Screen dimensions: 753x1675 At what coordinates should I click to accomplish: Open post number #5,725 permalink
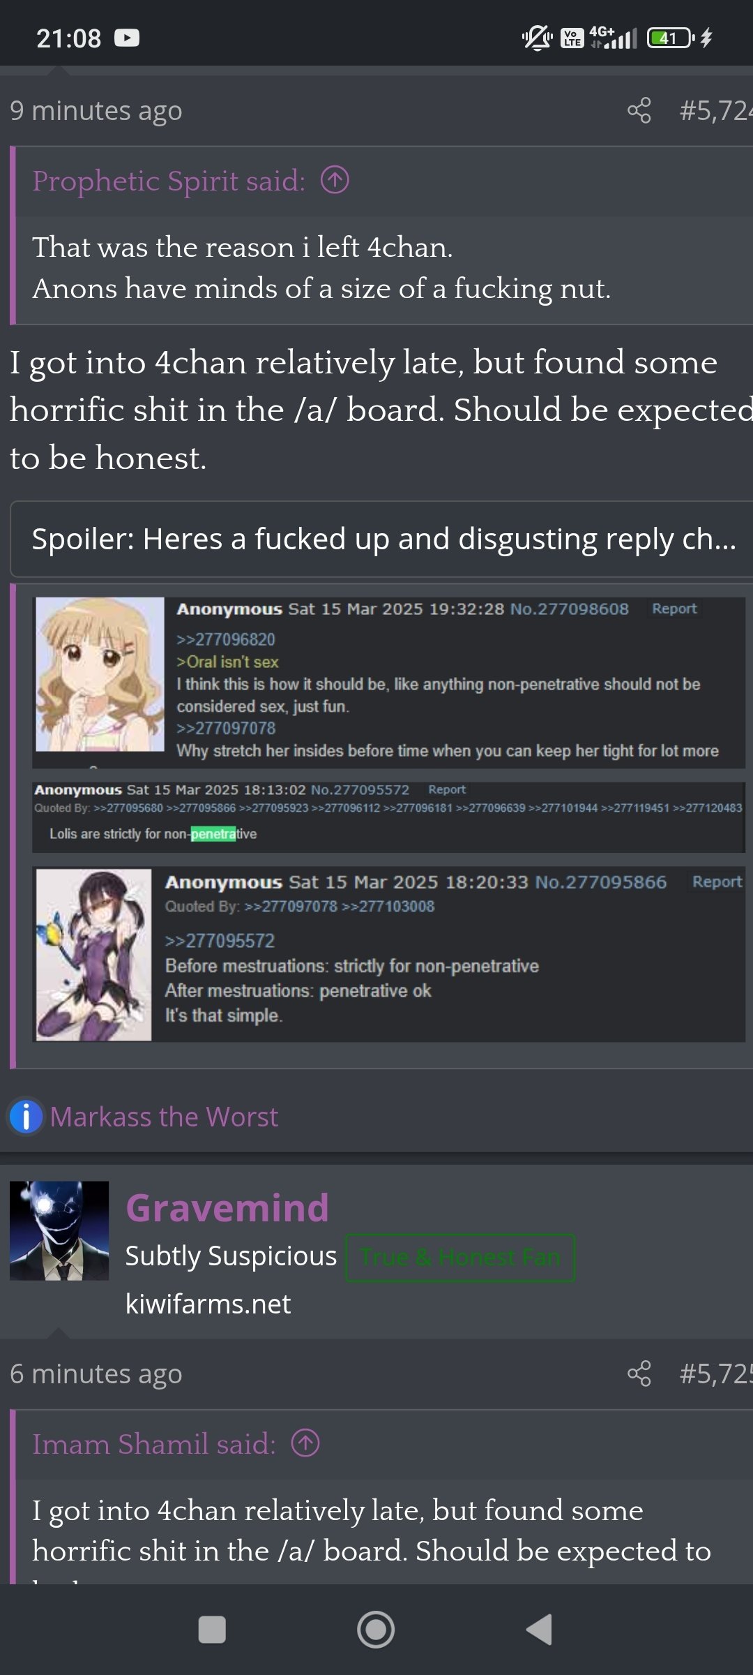716,1373
